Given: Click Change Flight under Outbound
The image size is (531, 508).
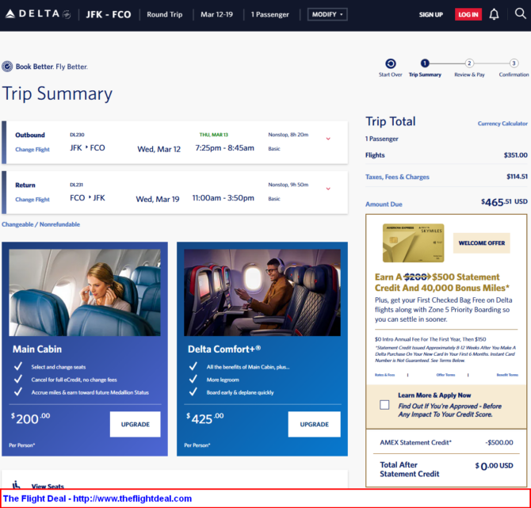Looking at the screenshot, I should 32,149.
